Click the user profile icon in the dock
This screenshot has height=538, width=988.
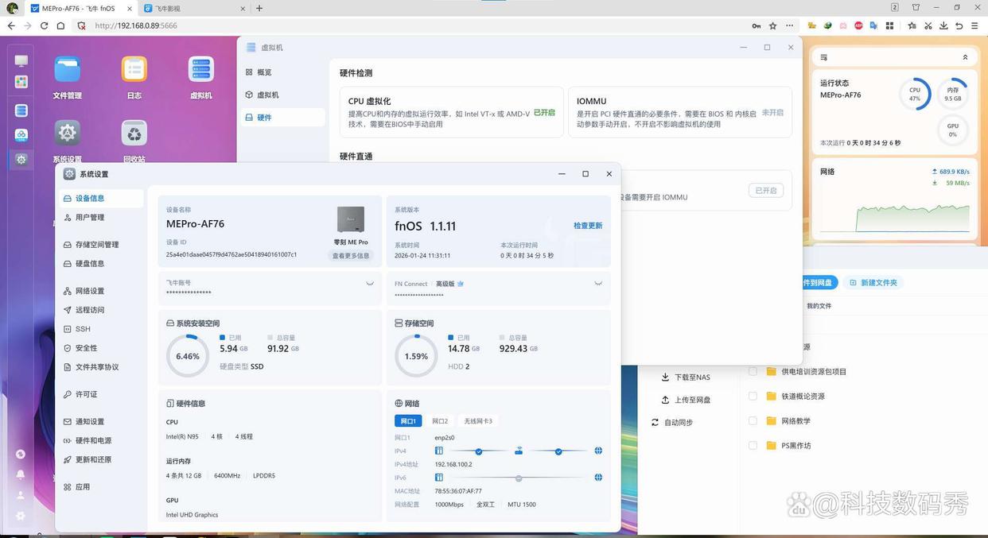(x=21, y=495)
